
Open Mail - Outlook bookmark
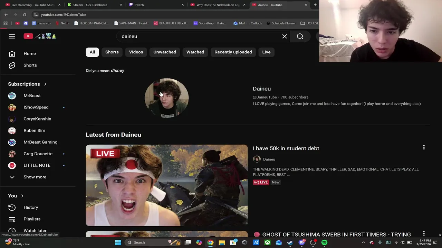point(248,23)
